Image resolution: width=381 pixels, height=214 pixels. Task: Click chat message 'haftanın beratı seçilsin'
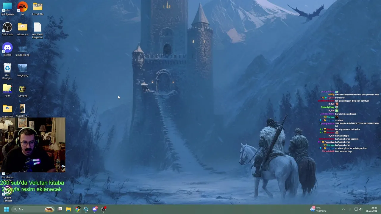[x=347, y=139]
